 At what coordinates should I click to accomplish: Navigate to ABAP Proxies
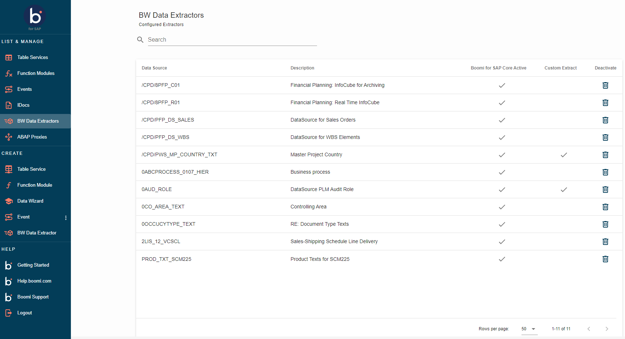32,137
